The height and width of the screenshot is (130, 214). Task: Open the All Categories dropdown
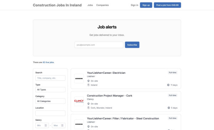click(x=50, y=101)
